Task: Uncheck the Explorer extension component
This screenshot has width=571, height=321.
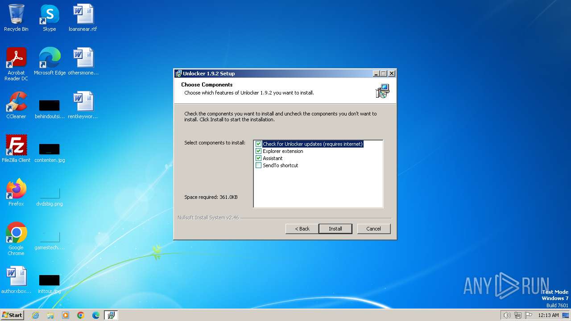Action: click(x=258, y=151)
